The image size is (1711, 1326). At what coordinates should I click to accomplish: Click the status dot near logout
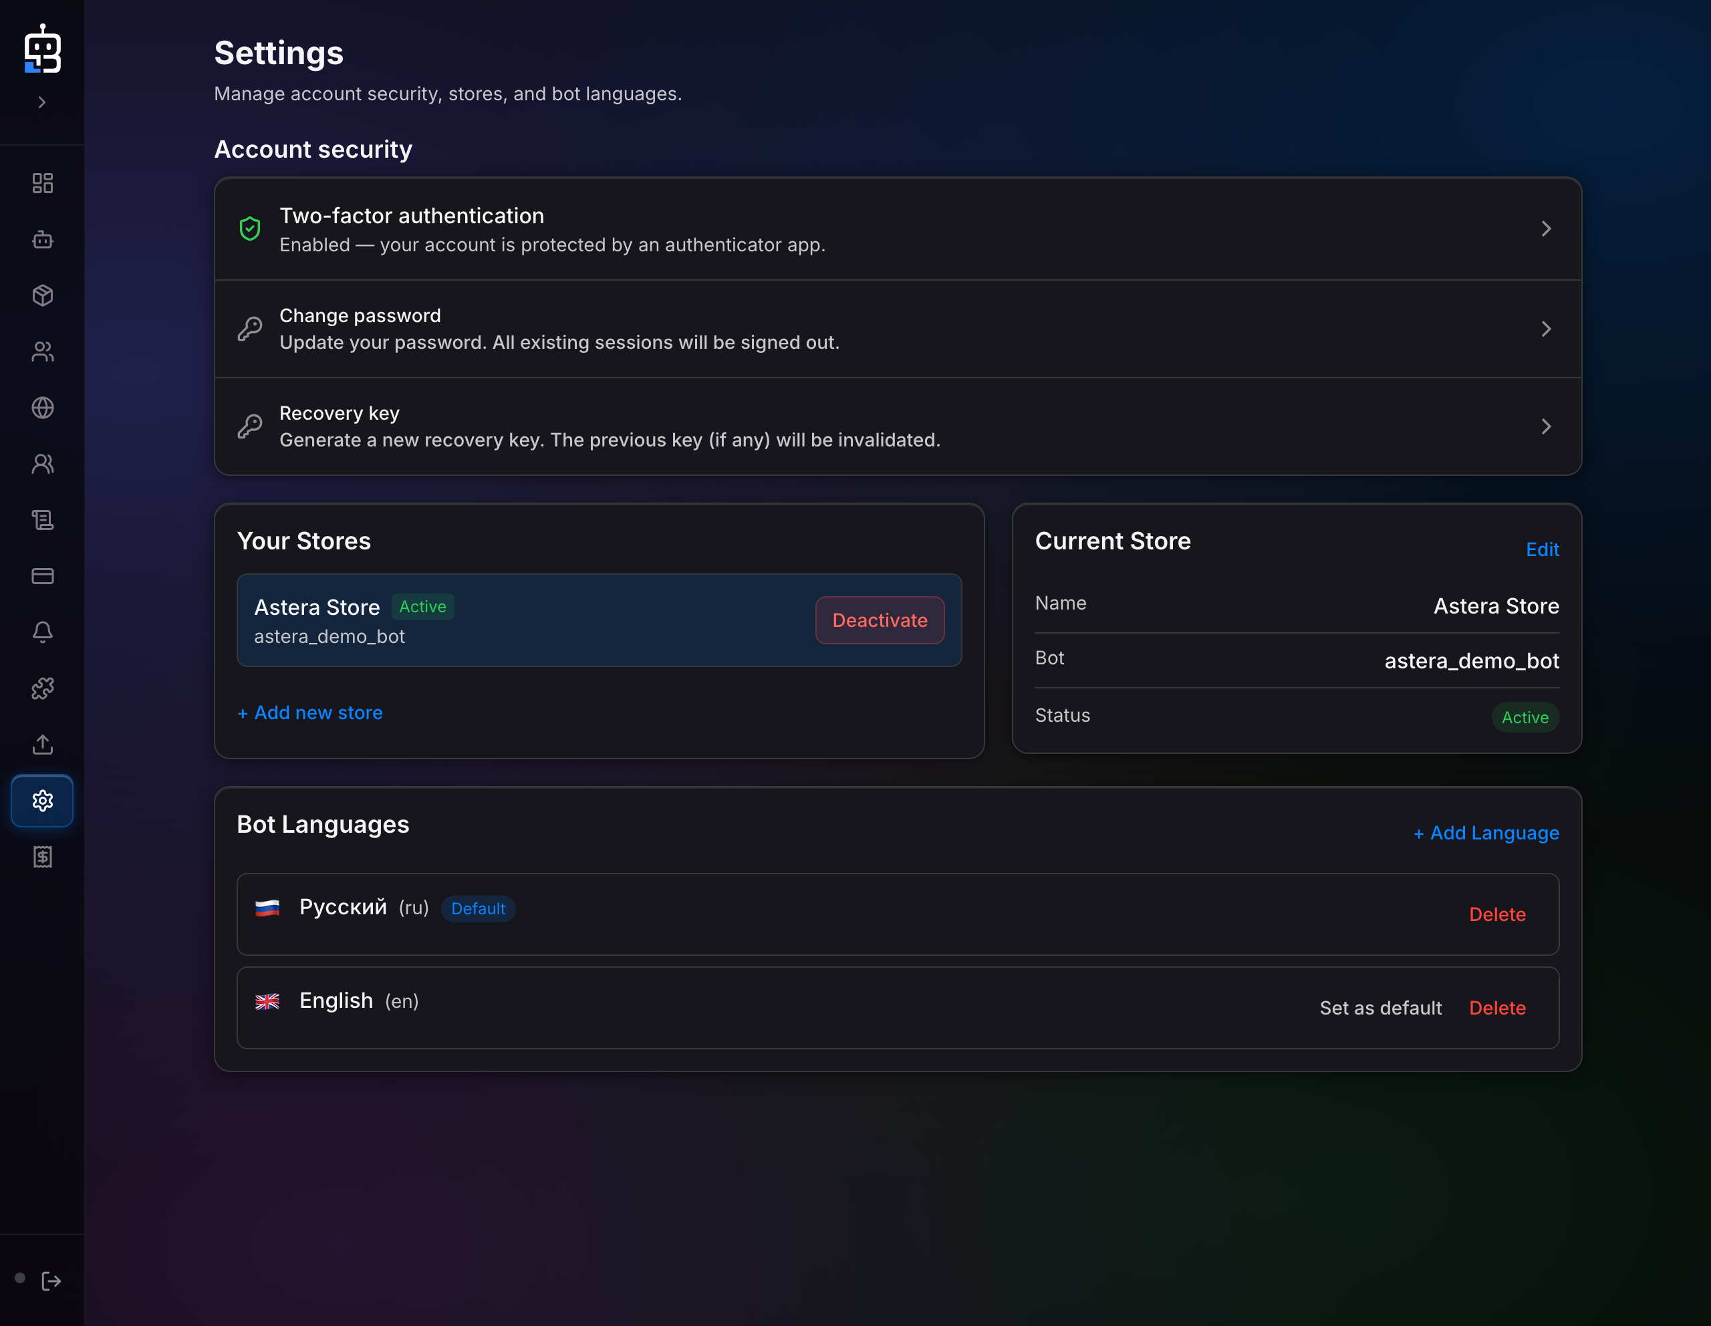click(20, 1279)
